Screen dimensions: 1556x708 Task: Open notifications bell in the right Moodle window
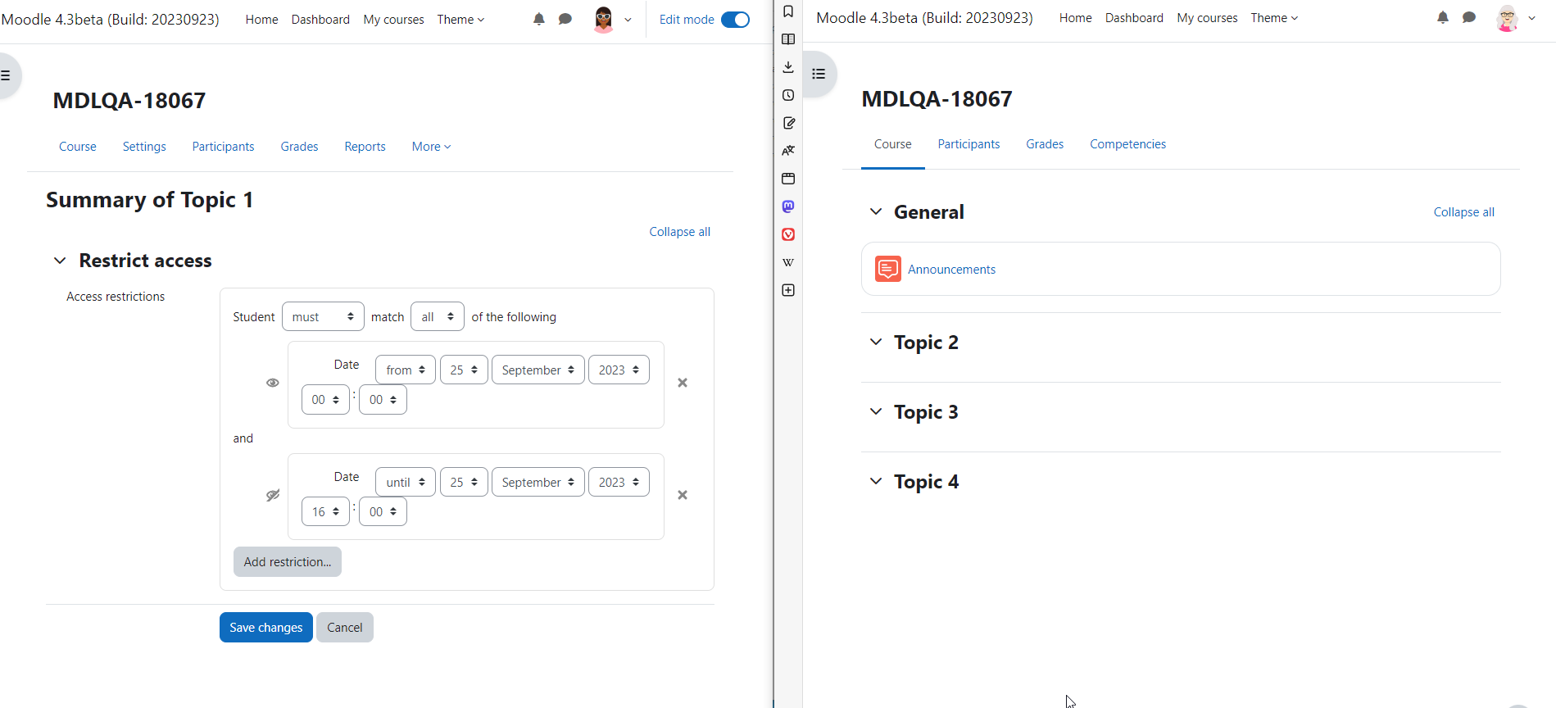[1443, 17]
